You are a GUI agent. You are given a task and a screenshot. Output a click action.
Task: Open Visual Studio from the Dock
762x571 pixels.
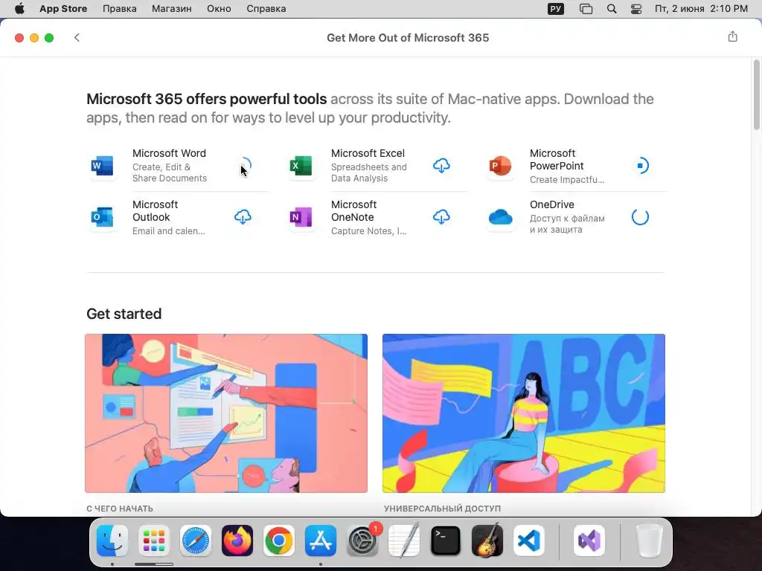click(x=589, y=541)
